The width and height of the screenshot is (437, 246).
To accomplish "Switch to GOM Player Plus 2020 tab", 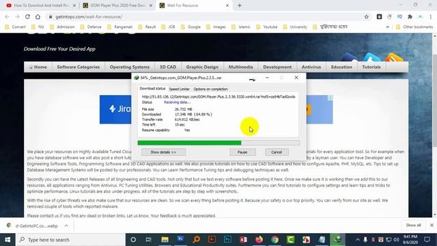I will pyautogui.click(x=117, y=5).
